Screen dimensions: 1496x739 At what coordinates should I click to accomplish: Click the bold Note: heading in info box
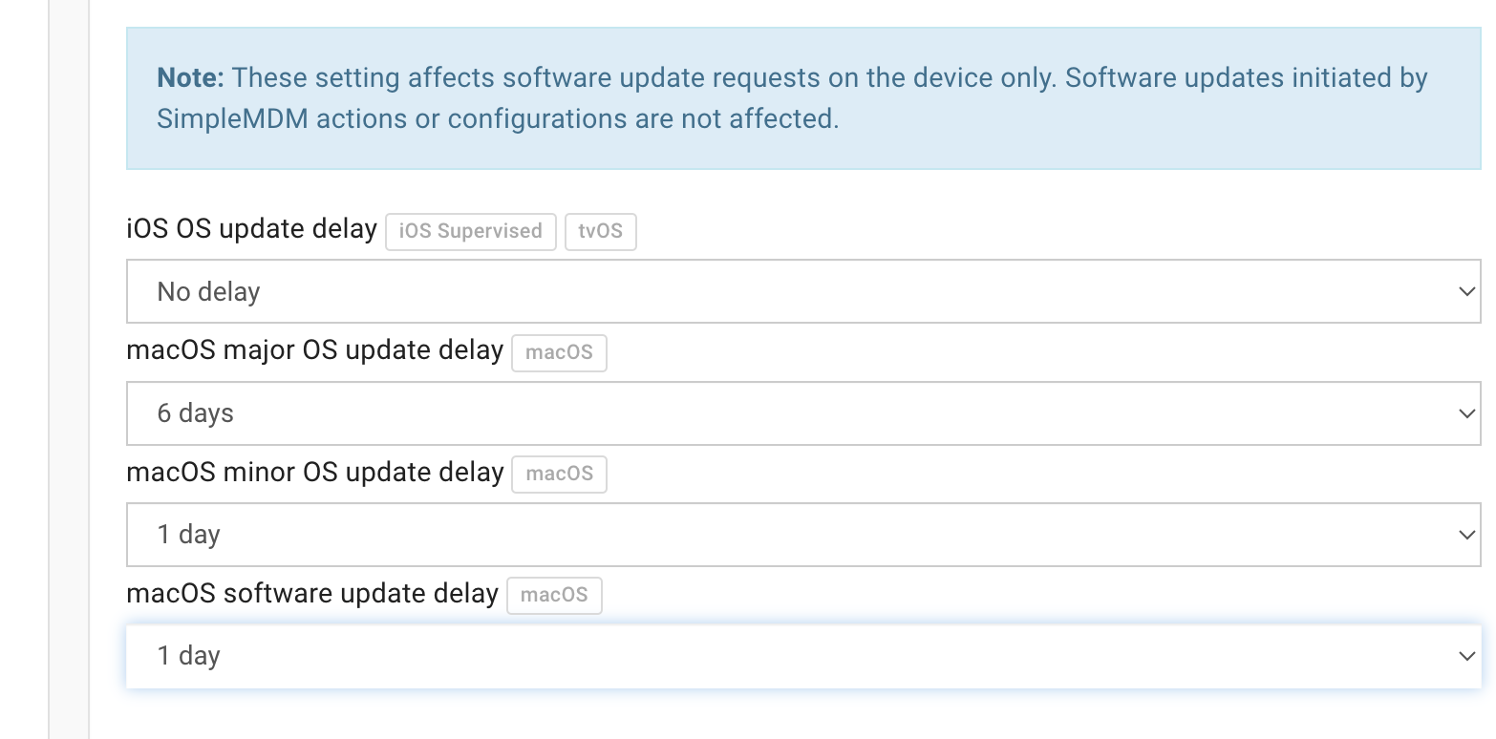[190, 77]
